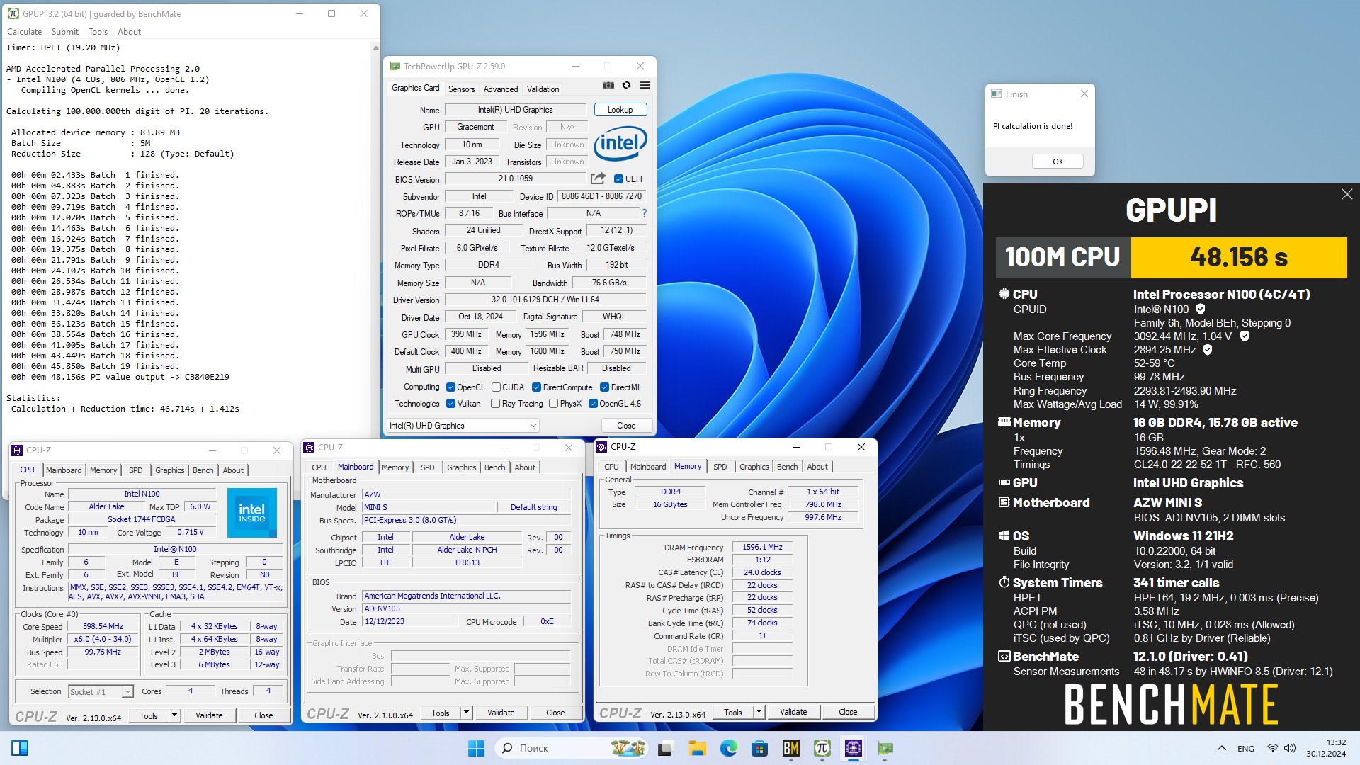Viewport: 1360px width, 765px height.
Task: Click the Lookup button in GPU-Z
Action: pos(620,110)
